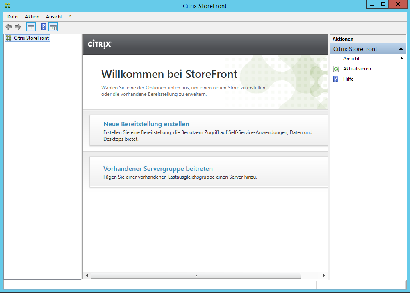This screenshot has width=410, height=293.
Task: Expand Ansicht submenu arrow in Aktionen
Action: 401,59
